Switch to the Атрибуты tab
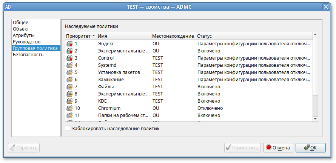This screenshot has height=163, width=336. 36,35
